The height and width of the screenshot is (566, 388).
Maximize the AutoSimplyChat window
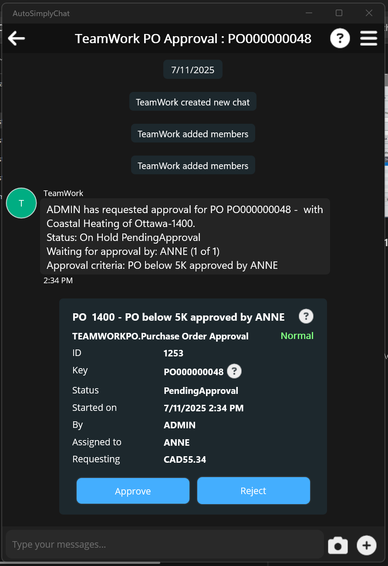(339, 13)
